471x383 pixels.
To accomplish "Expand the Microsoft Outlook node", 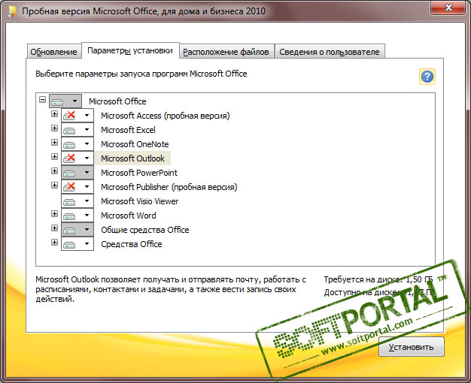I will click(x=54, y=156).
